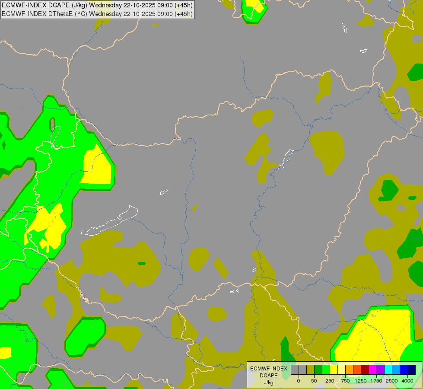Click the orange legend swatch
Screen dimensions: 423x389
[x=350, y=370]
